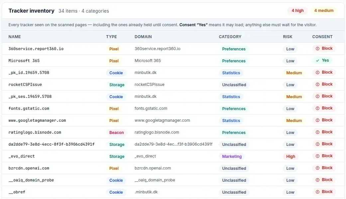The height and width of the screenshot is (199, 346).
Task: Click the Unclassified category pill for bzrcdn.openai.com
Action: coord(234,168)
